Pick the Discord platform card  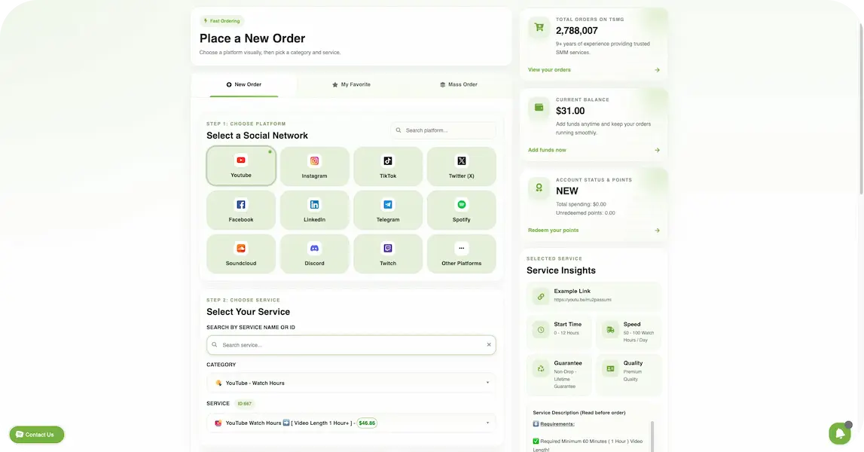point(314,254)
